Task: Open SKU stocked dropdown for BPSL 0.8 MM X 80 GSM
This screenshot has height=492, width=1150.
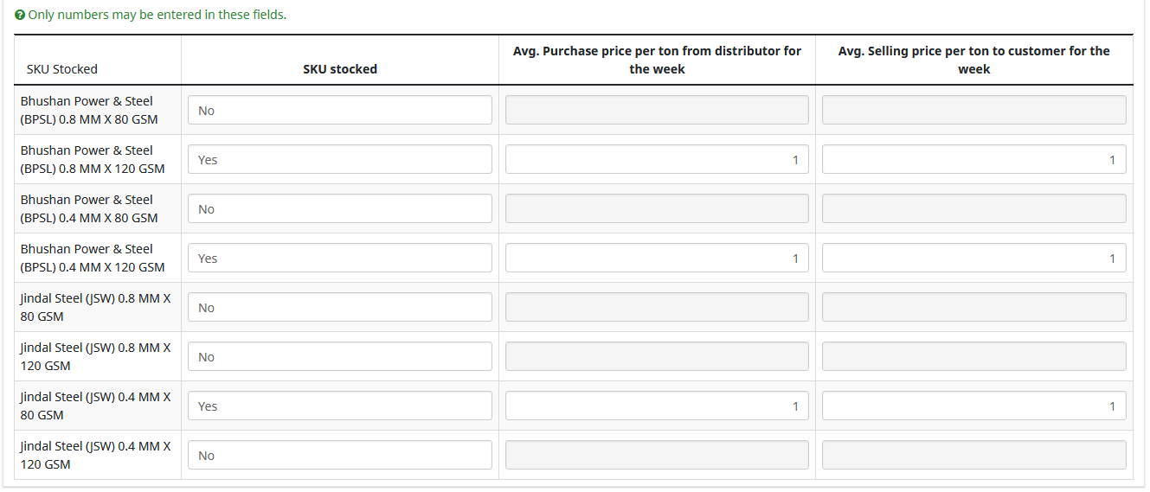Action: (x=339, y=110)
